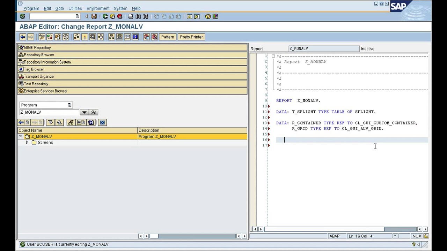
Task: Expand all nodes in the object tree
Action: (51, 122)
